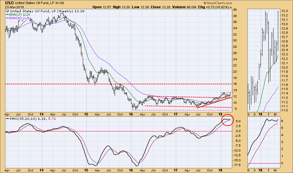Click the NYSE exchange label

coord(61,3)
